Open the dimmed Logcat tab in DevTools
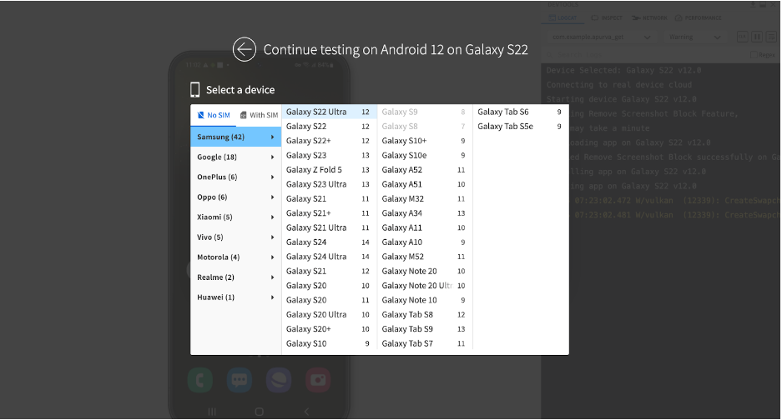The width and height of the screenshot is (782, 420). [562, 18]
